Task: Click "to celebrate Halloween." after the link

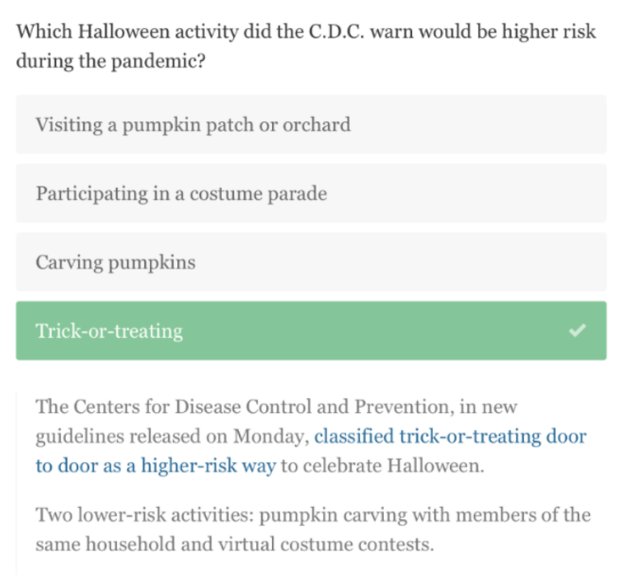Action: tap(382, 466)
